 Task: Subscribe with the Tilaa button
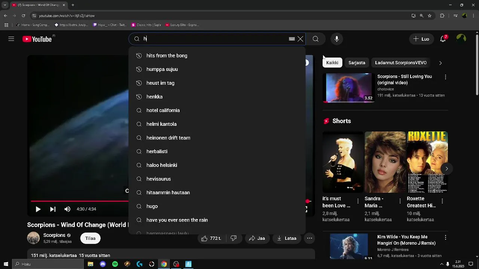click(x=90, y=238)
